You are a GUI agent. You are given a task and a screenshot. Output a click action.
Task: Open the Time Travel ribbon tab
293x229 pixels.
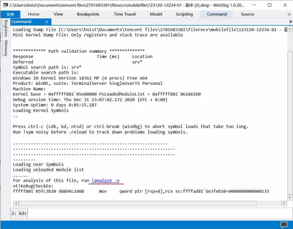point(125,14)
